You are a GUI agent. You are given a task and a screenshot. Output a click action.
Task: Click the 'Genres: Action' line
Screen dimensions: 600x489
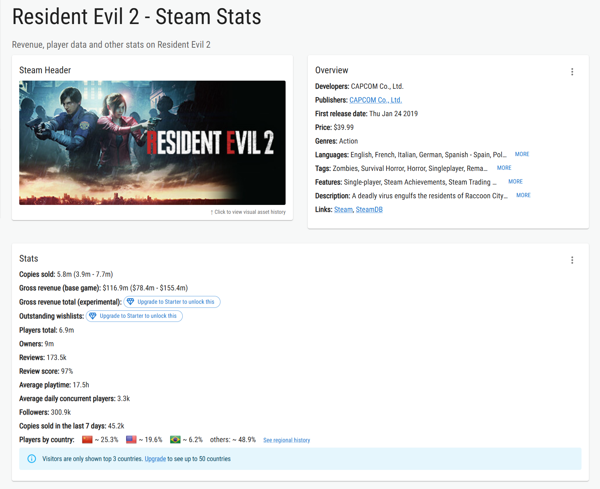click(x=336, y=141)
